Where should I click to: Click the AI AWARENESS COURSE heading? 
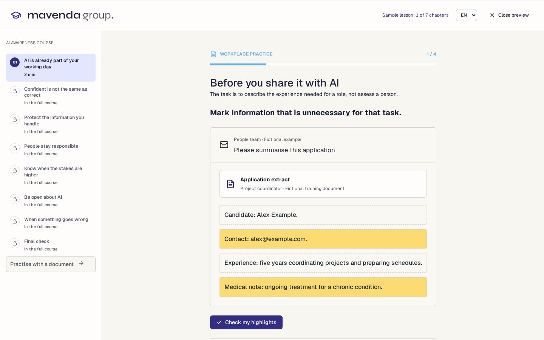(x=30, y=43)
